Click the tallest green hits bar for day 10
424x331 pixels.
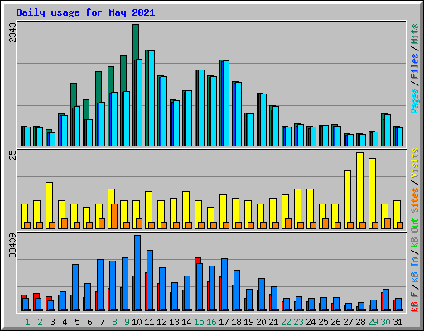coord(136,41)
